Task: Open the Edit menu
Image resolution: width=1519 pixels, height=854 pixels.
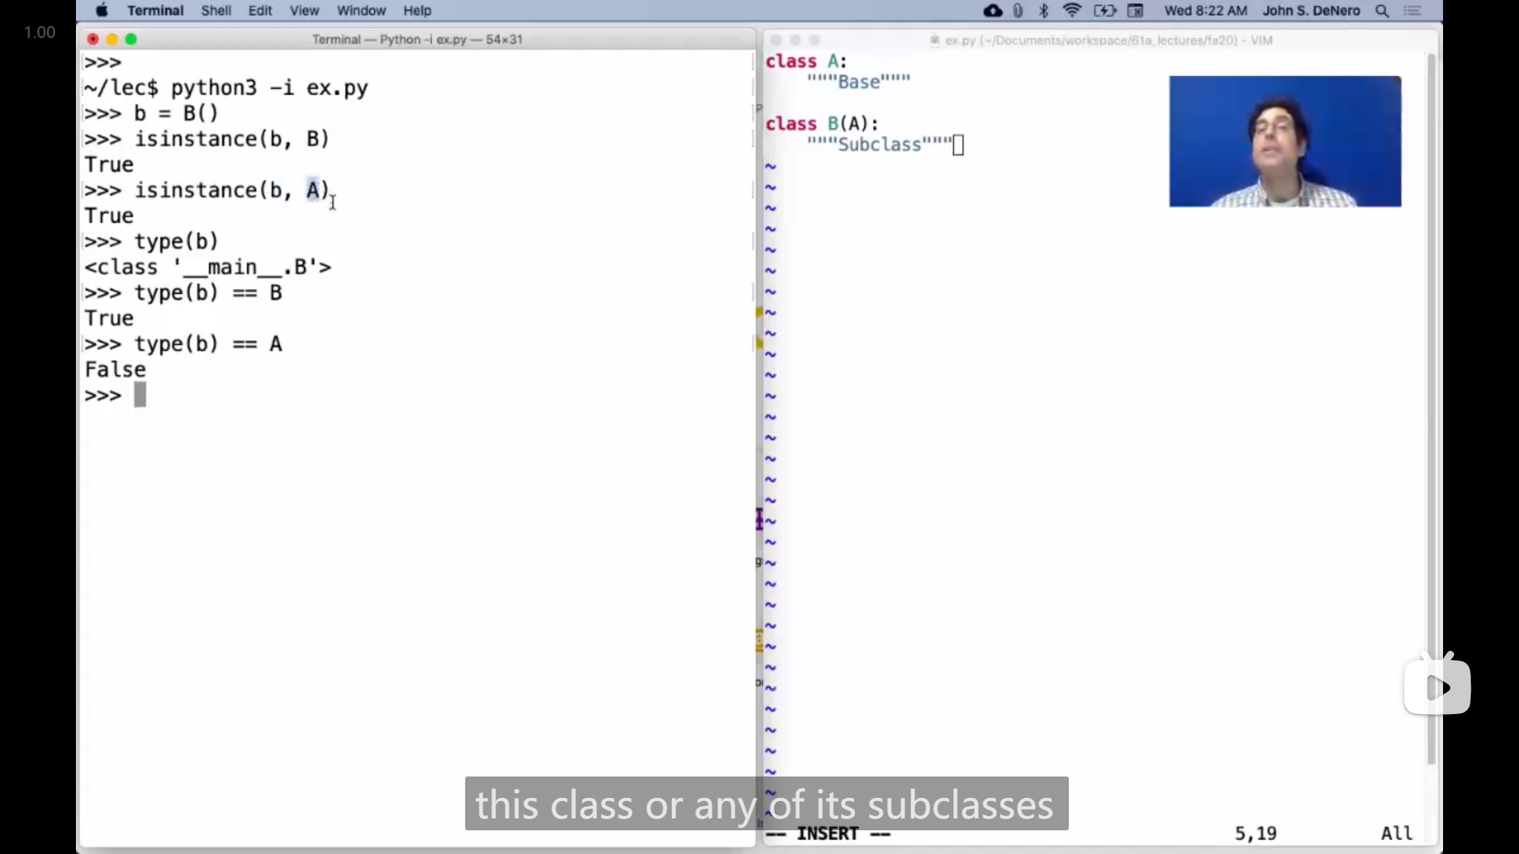Action: click(x=259, y=10)
